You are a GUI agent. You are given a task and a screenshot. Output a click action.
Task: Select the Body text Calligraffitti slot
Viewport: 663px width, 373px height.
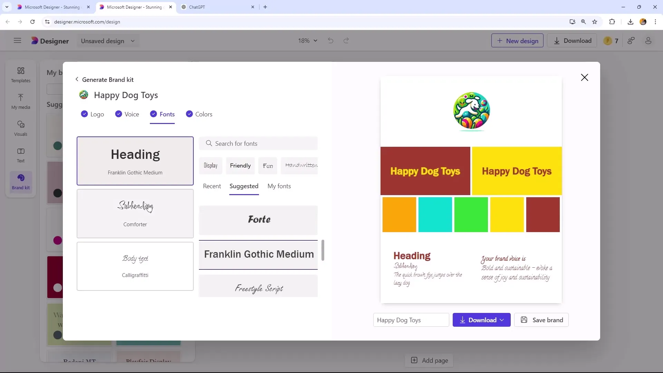[x=135, y=266]
